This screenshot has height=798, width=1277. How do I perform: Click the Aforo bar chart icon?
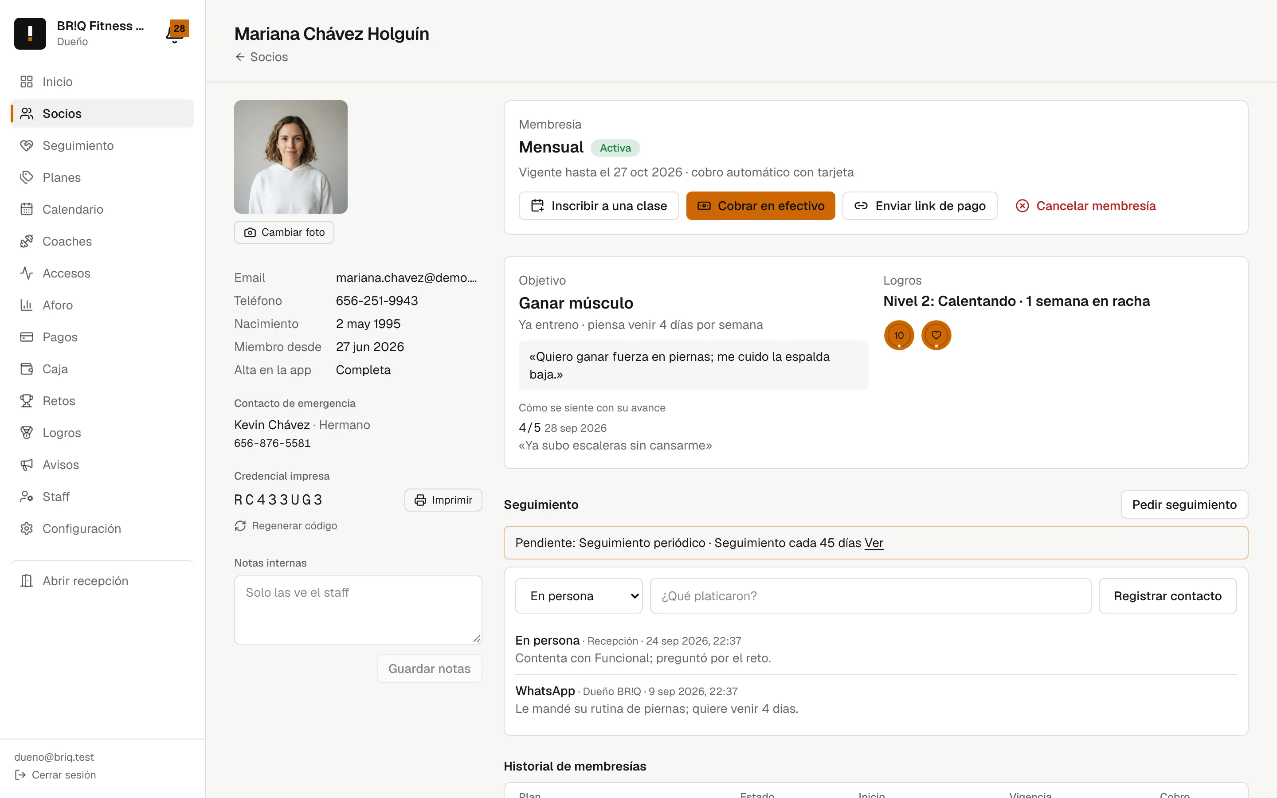(27, 305)
